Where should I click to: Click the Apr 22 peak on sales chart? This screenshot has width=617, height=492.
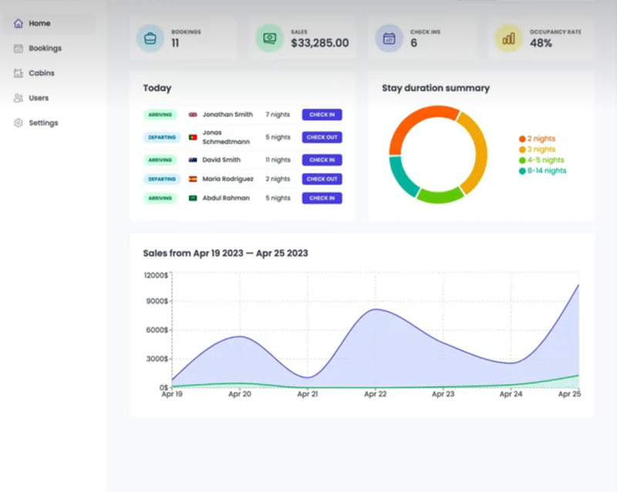pos(375,309)
